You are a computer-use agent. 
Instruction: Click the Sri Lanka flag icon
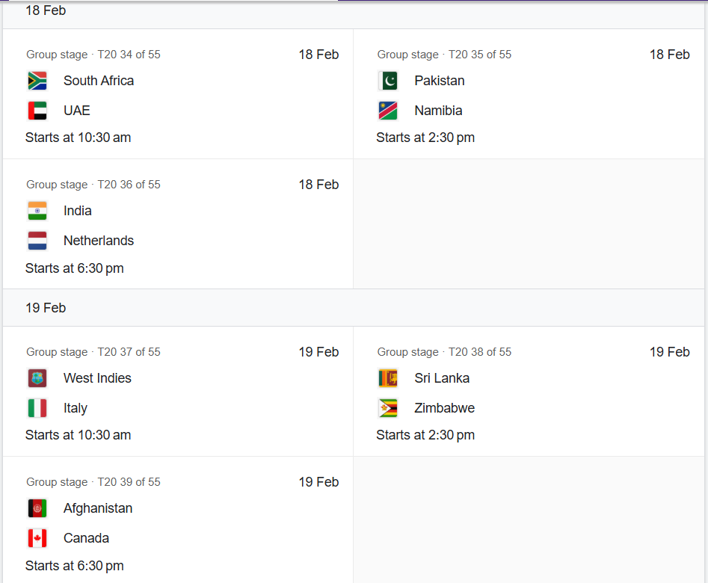click(388, 378)
